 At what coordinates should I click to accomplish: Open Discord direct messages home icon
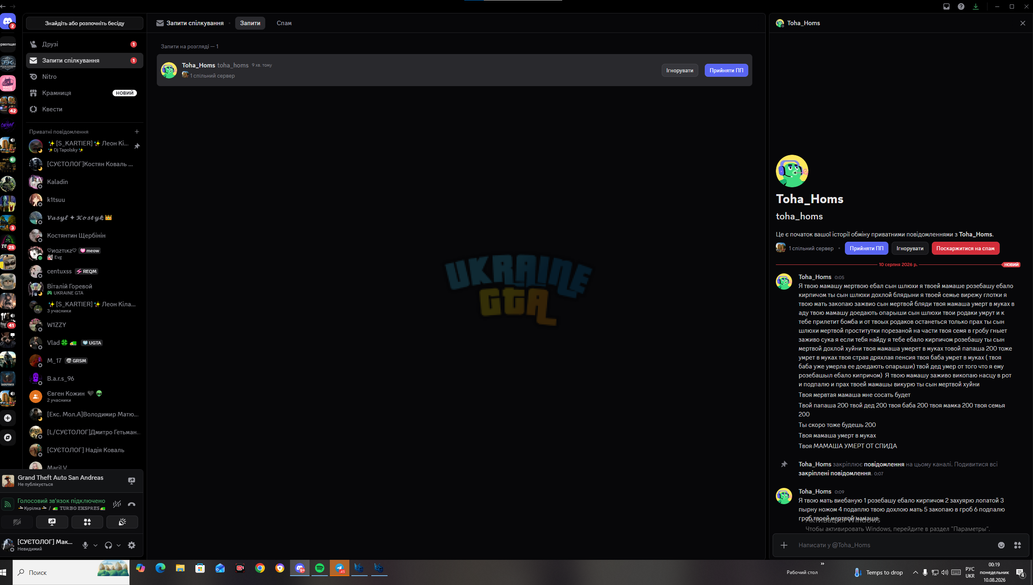coord(8,21)
